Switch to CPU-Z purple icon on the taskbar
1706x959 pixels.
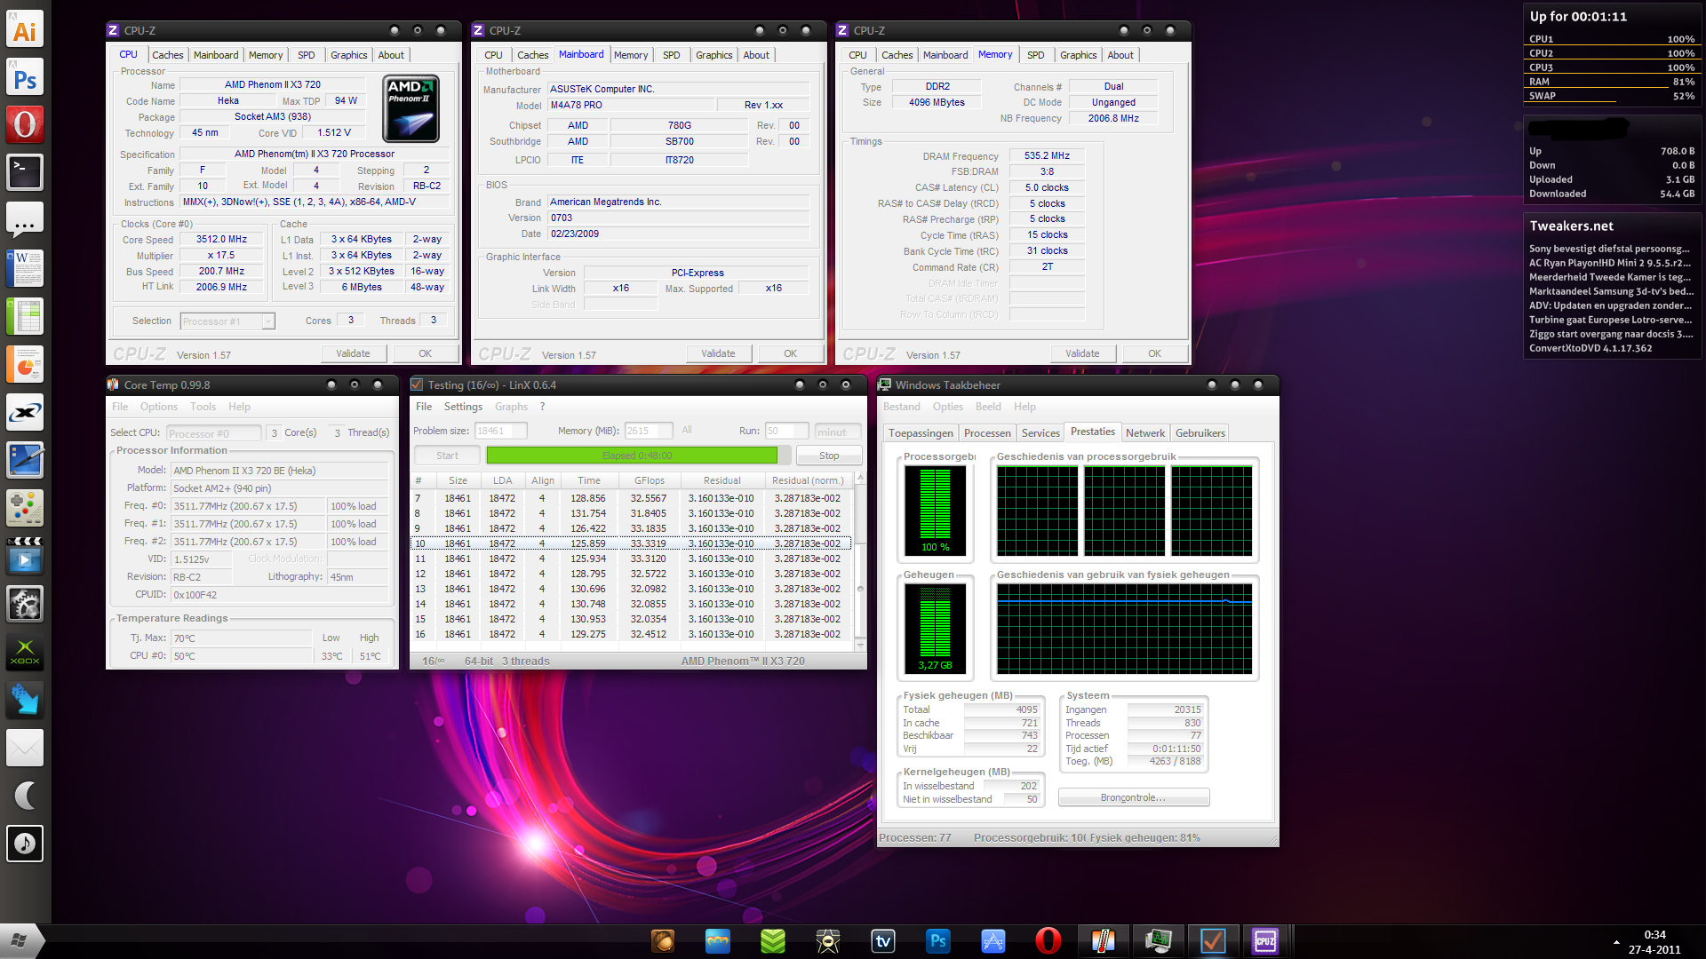1265,941
